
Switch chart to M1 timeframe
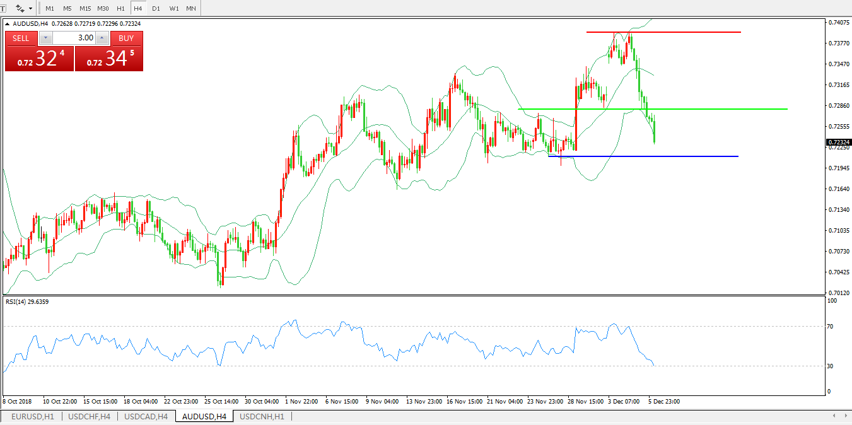(50, 9)
